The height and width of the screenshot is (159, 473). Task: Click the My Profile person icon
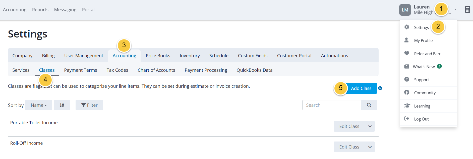click(x=406, y=40)
